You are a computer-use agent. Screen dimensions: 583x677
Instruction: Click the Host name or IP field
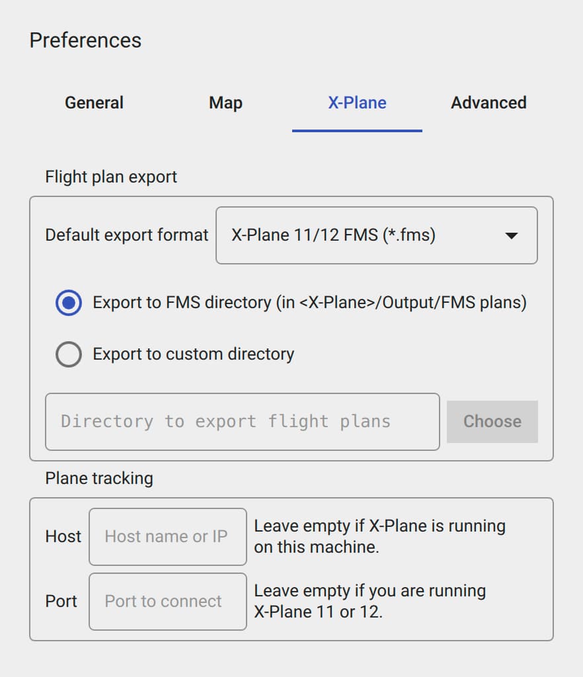point(167,536)
